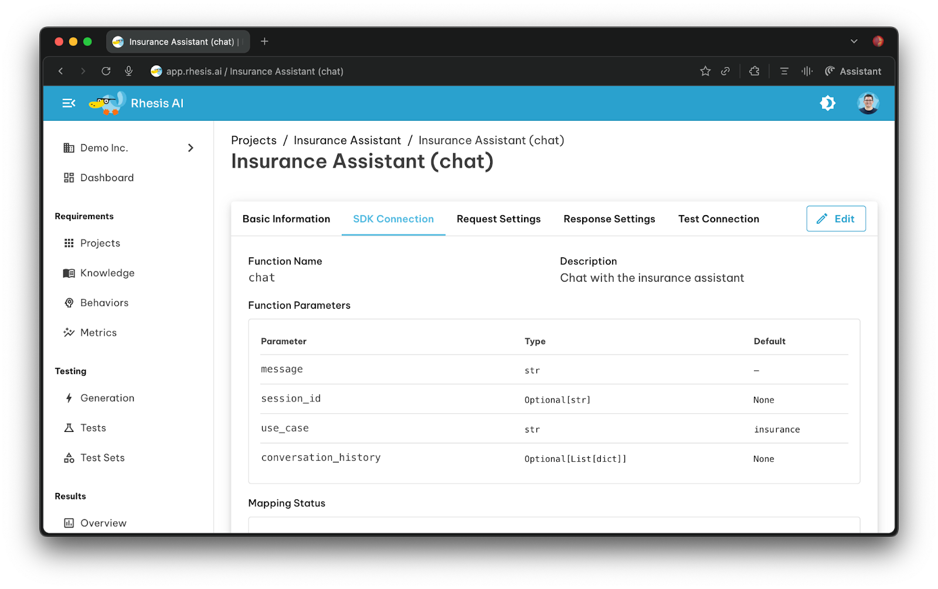Click the browser forward arrow
The image size is (938, 589).
click(x=83, y=71)
